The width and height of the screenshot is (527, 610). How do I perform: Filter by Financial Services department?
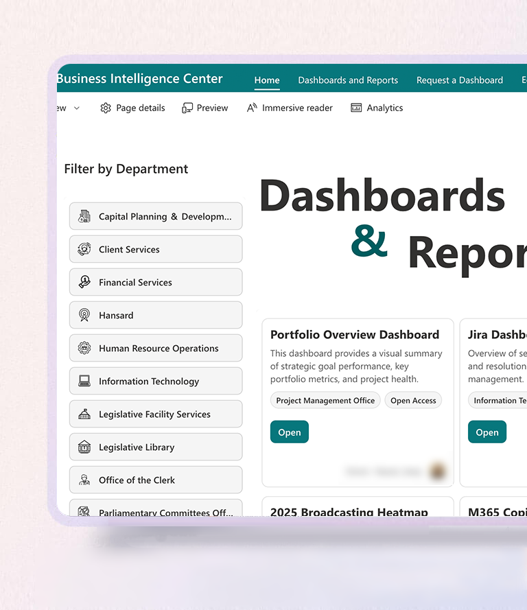pos(156,282)
